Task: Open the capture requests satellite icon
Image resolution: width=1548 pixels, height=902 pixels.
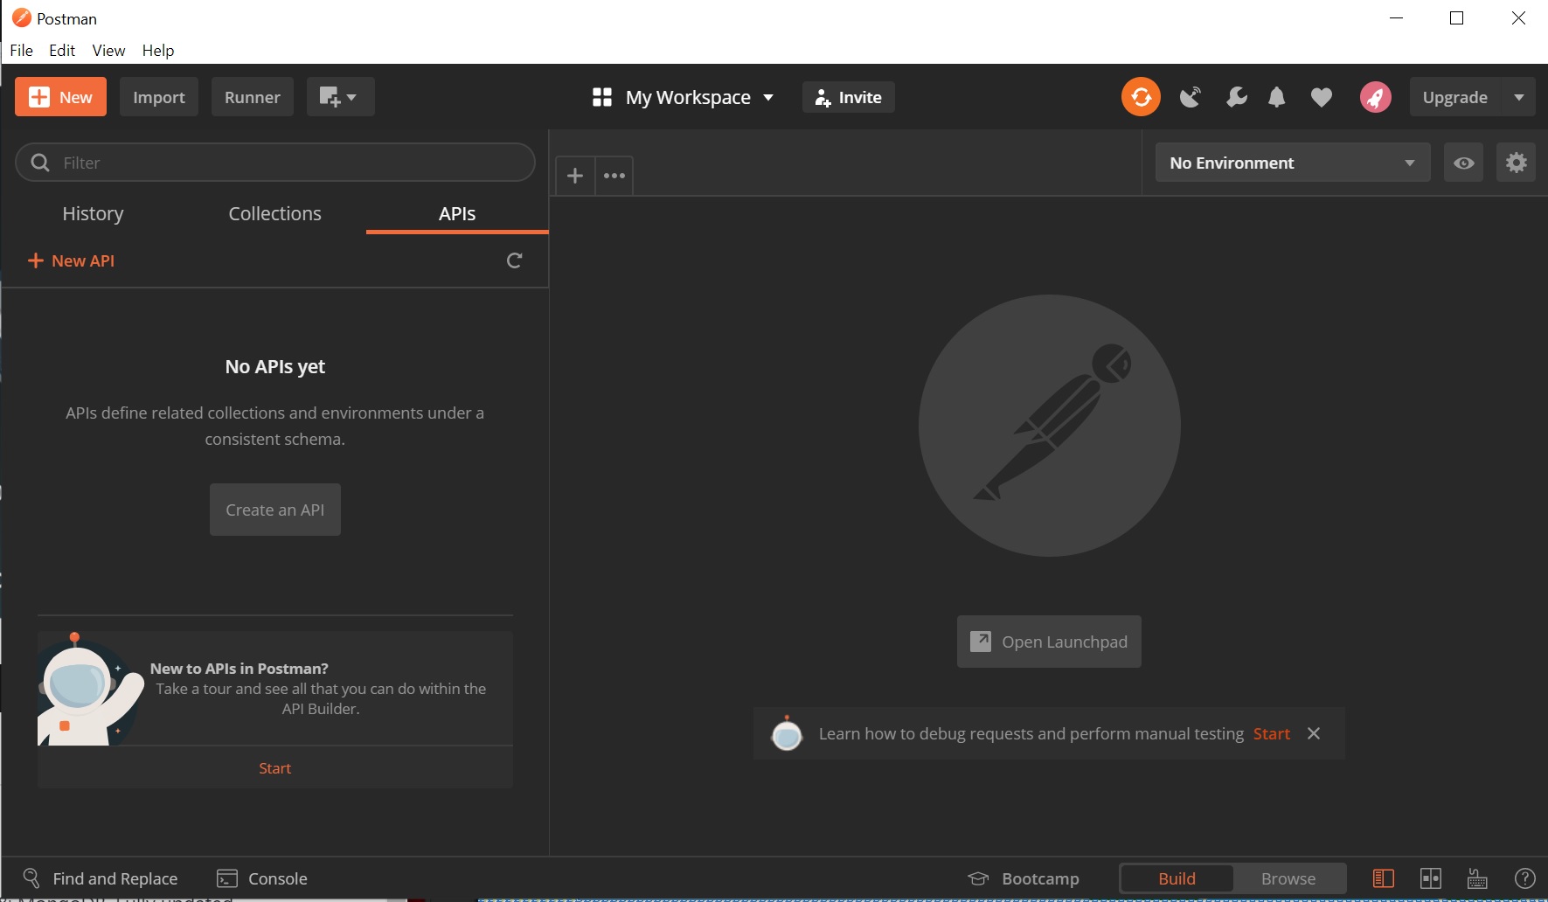Action: [x=1190, y=97]
